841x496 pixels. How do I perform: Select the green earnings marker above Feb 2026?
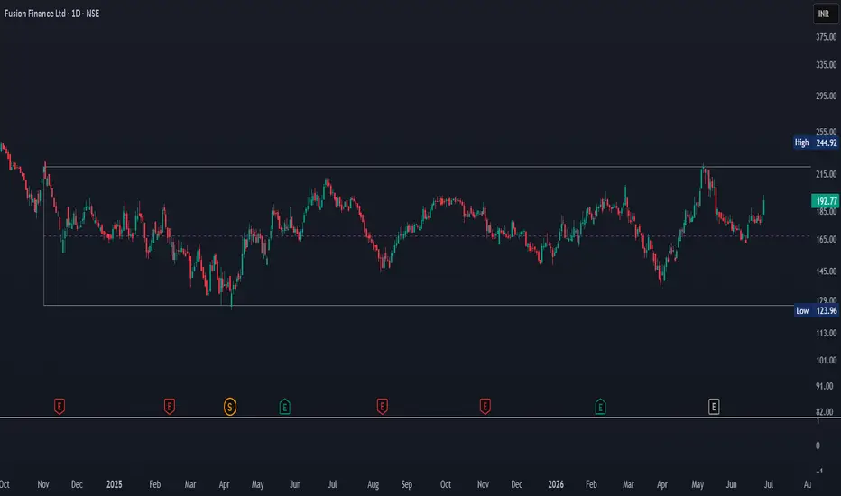[600, 407]
